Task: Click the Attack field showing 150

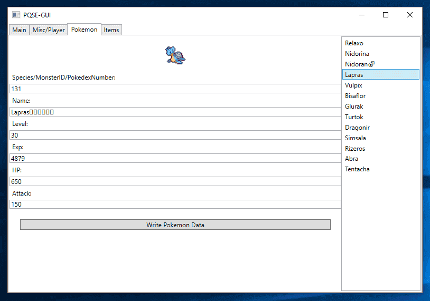Action: (x=175, y=205)
